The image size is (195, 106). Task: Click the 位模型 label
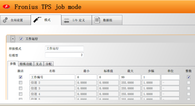click(x=13, y=55)
